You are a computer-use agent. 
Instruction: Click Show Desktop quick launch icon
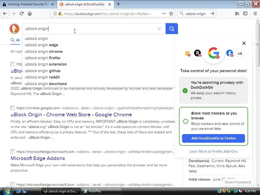click(18, 191)
